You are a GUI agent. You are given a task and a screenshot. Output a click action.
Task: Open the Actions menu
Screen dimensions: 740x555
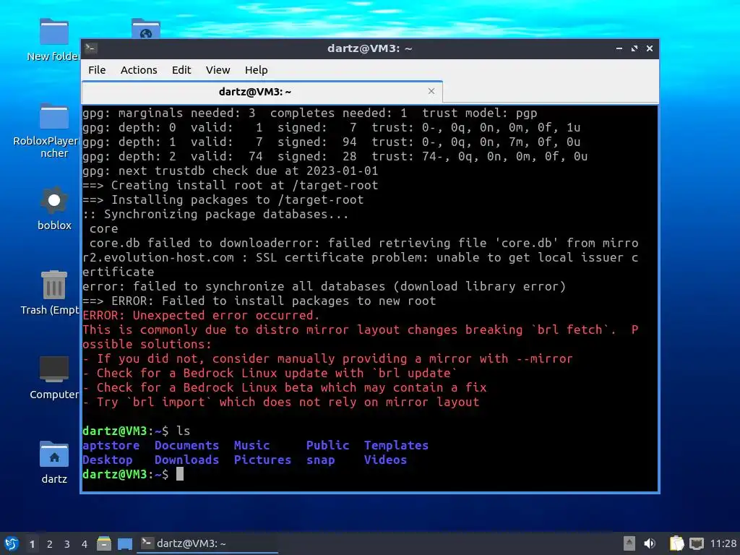pyautogui.click(x=139, y=70)
